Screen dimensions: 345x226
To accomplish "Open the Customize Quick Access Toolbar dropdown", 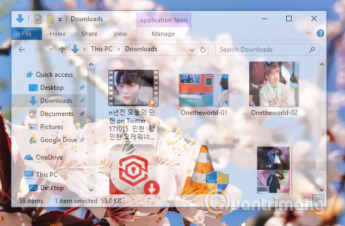I will click(60, 20).
